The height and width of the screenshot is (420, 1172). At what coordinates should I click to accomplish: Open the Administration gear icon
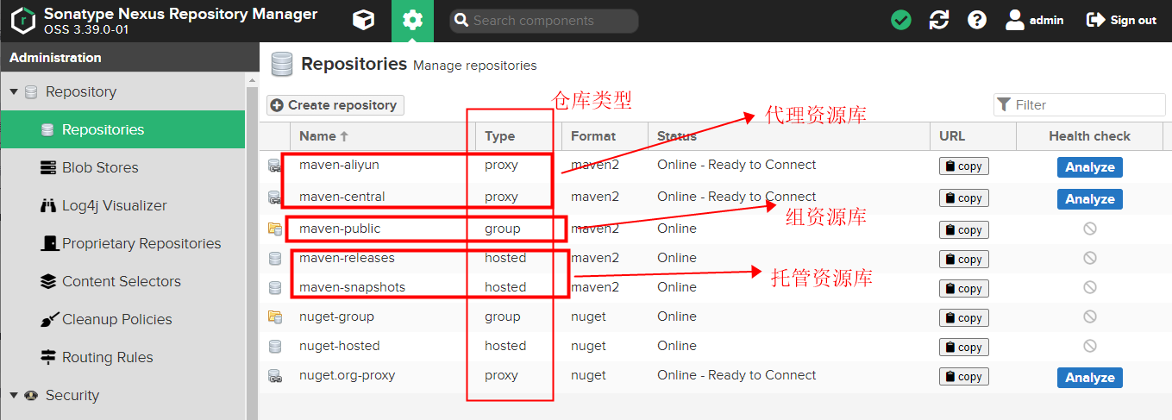412,20
